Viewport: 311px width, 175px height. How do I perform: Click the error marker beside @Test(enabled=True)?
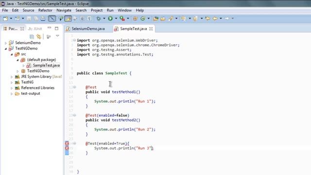coord(67,143)
